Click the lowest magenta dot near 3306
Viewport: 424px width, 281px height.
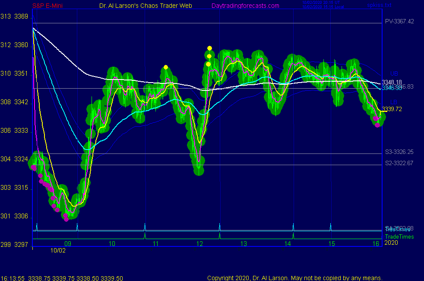point(66,219)
